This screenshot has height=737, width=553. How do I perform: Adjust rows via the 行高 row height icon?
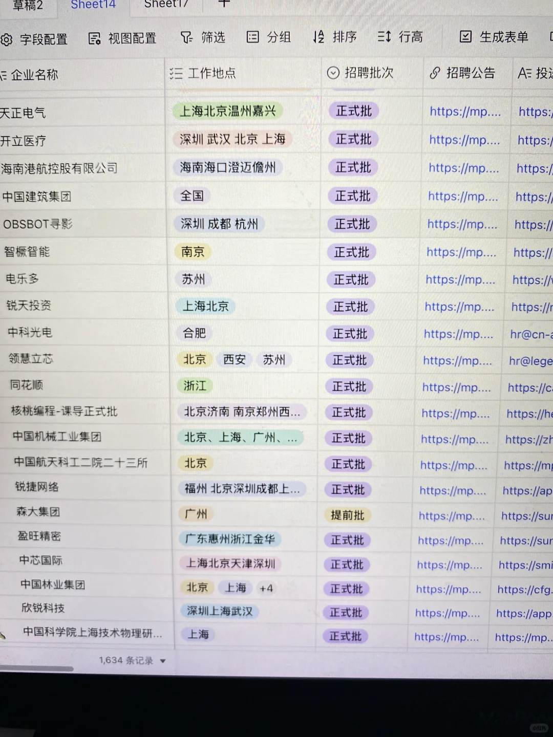pyautogui.click(x=384, y=36)
